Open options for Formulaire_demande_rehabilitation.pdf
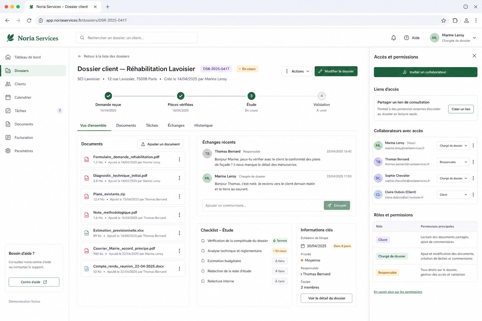The width and height of the screenshot is (482, 321). click(x=179, y=159)
